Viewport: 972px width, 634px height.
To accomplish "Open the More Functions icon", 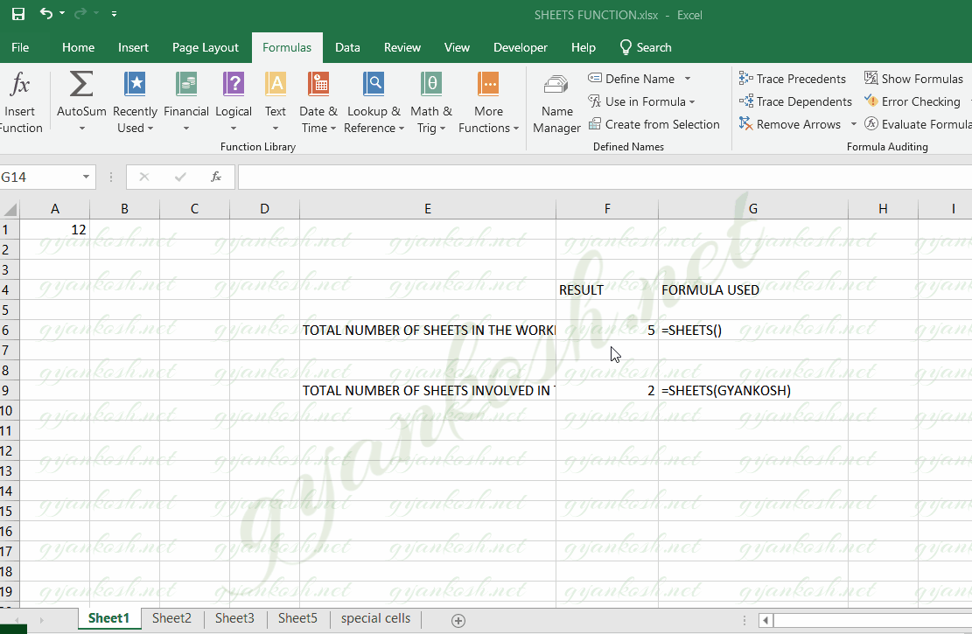I will [x=488, y=84].
